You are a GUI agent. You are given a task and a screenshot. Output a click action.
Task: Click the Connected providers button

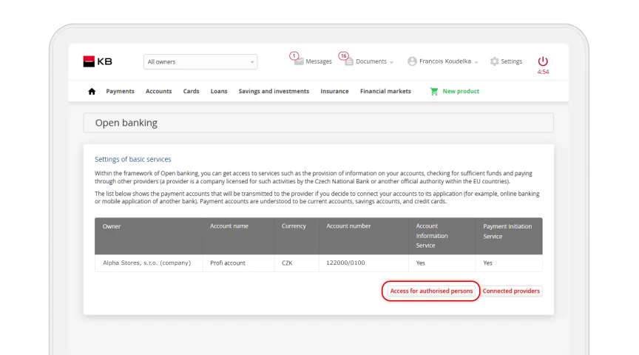511,291
